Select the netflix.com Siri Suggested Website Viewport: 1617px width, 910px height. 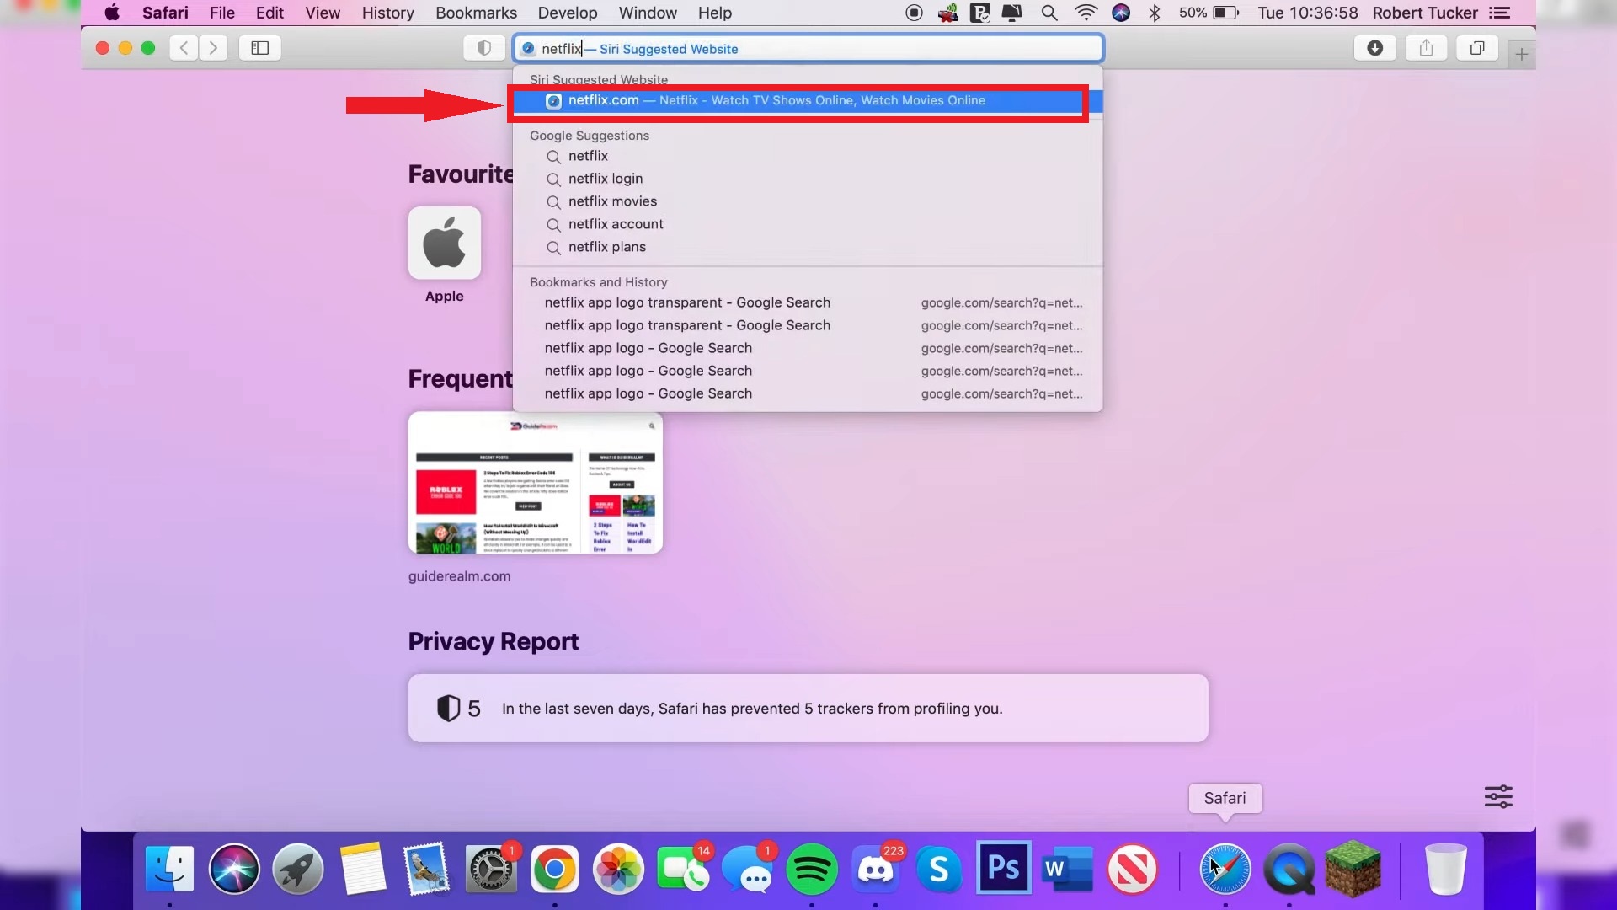[x=798, y=100]
